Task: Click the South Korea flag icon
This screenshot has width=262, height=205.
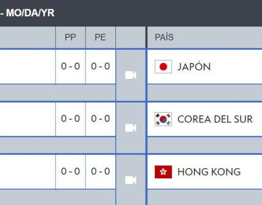Action: (x=164, y=119)
